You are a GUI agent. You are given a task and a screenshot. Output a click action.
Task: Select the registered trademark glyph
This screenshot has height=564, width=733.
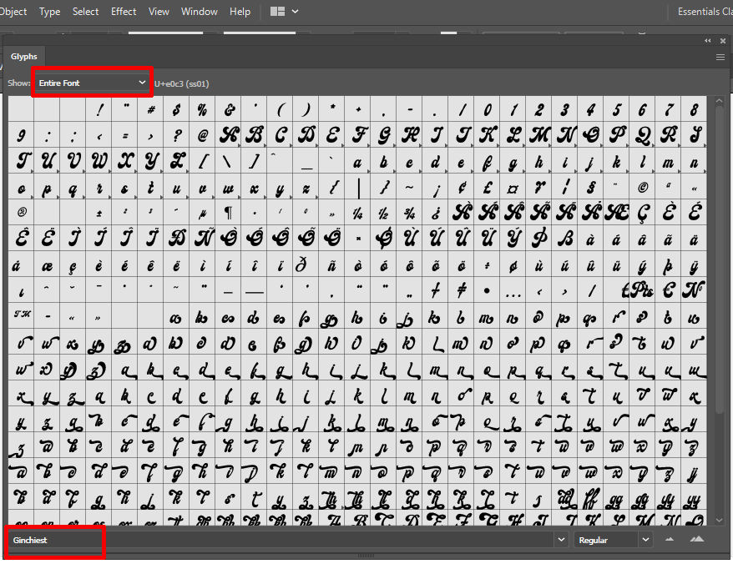tap(21, 213)
